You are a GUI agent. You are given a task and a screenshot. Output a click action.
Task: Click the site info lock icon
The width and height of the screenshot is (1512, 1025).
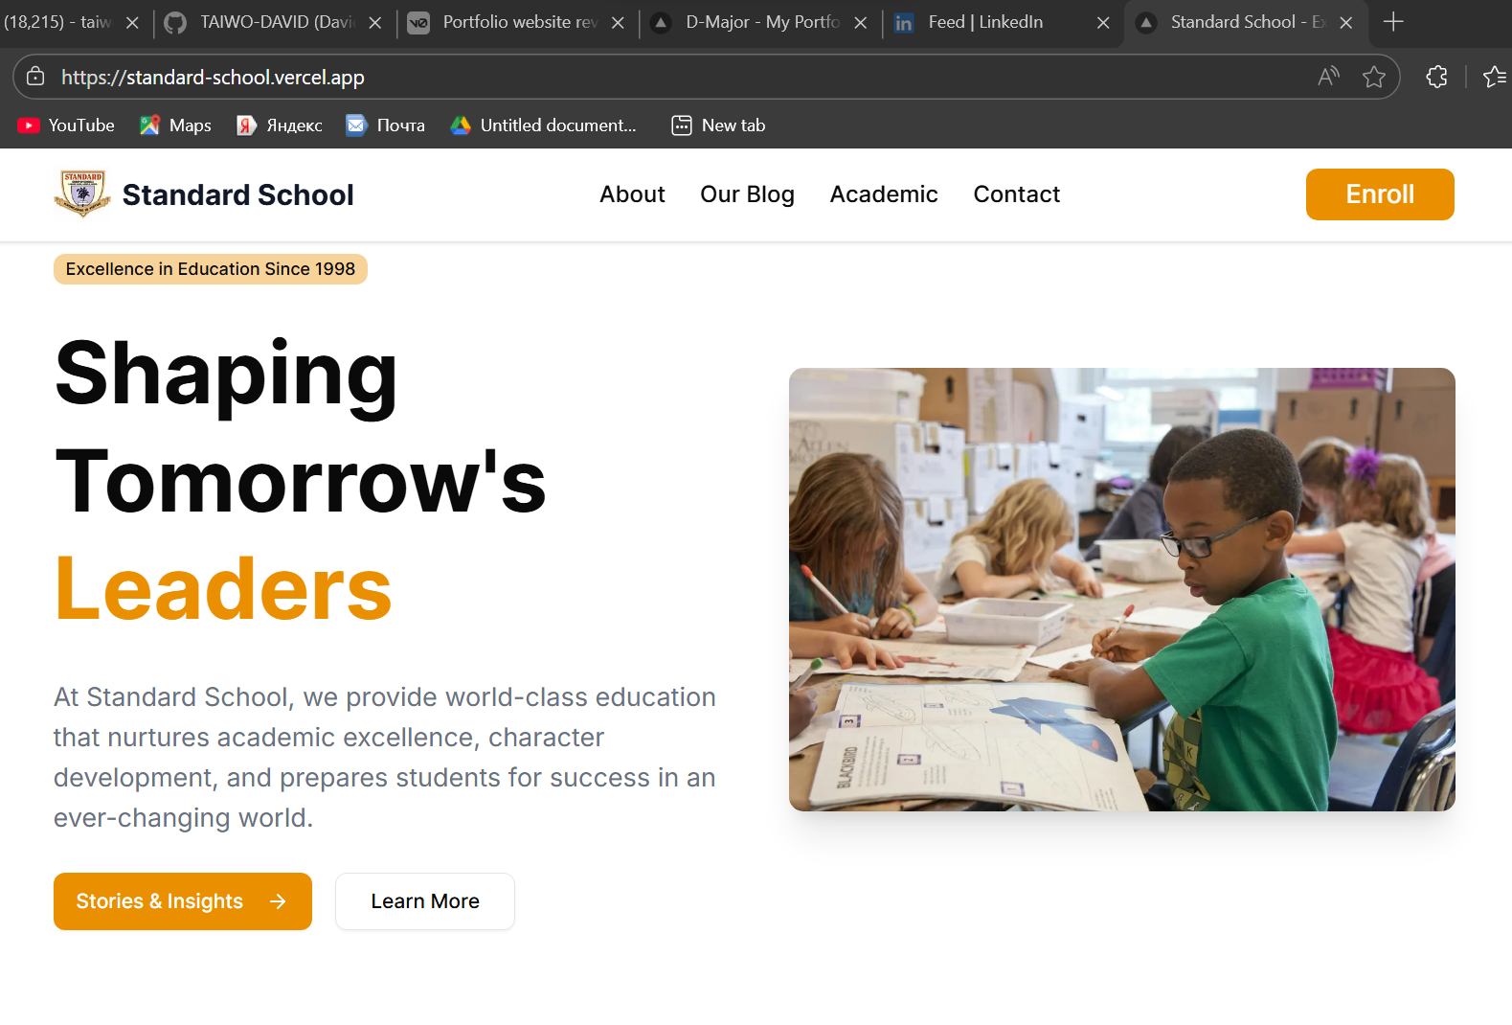pos(35,77)
